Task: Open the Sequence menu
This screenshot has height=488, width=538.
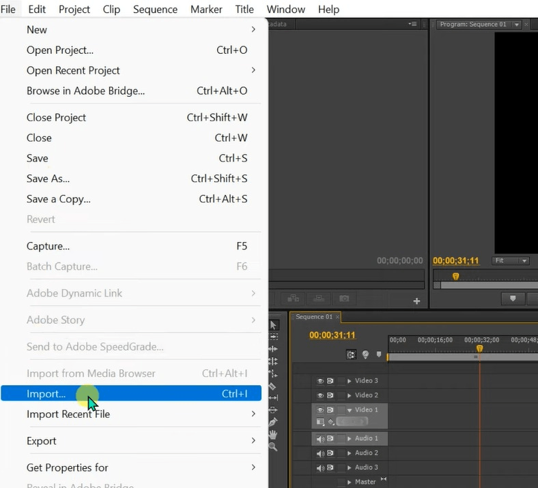Action: pyautogui.click(x=155, y=10)
